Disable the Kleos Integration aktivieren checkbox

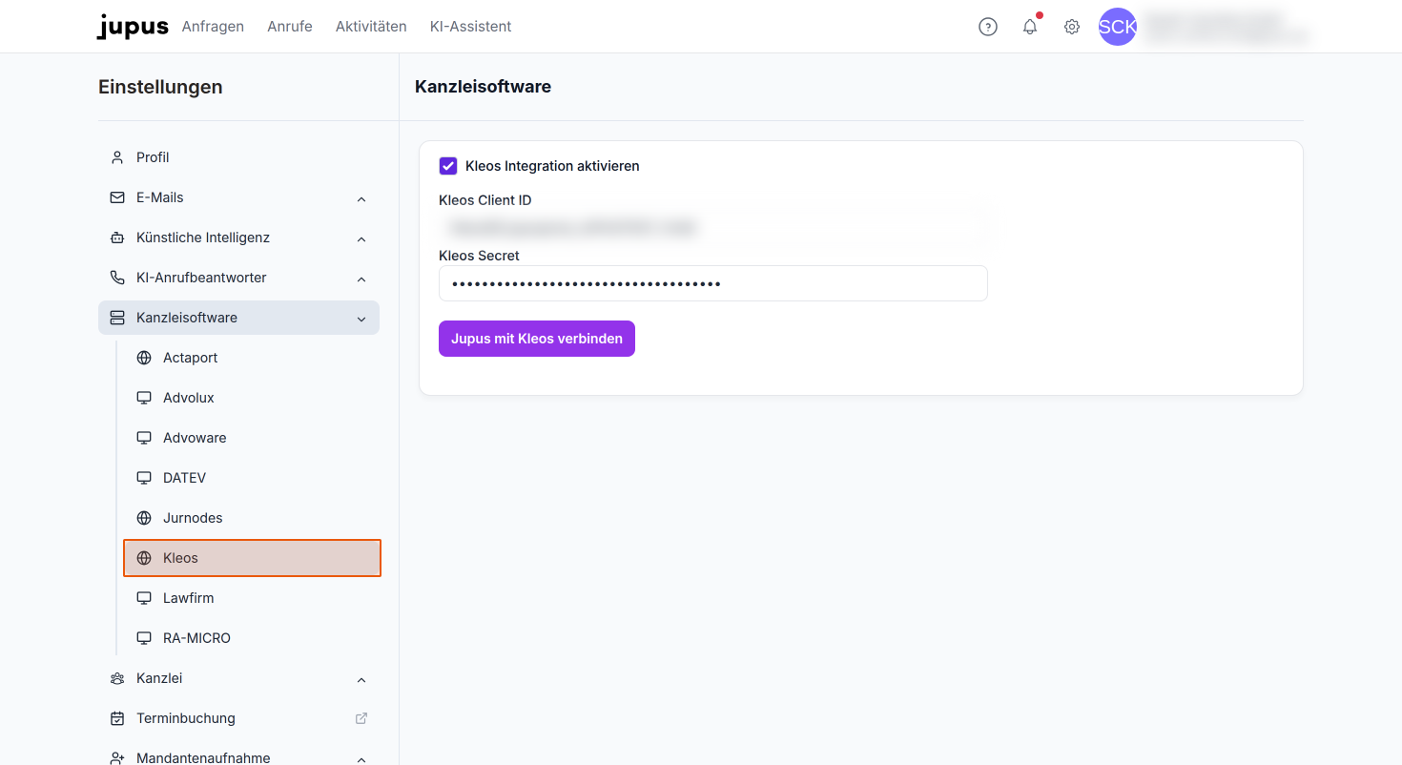click(448, 166)
